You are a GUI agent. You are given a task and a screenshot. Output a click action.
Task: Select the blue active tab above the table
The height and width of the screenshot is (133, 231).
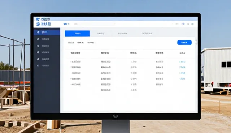coord(77,34)
